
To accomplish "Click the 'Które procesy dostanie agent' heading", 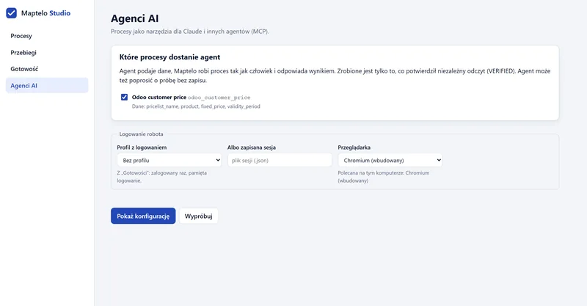I will pos(169,57).
